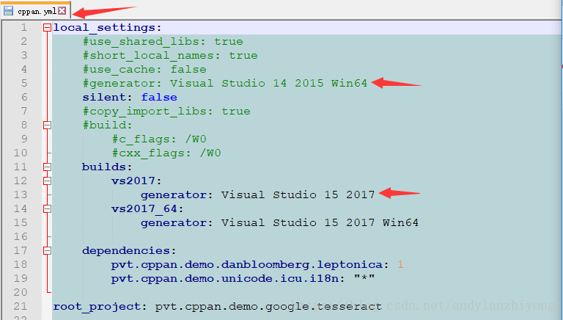Click 'pvt.cppan.demo.danbloomberg.leptonica' dependency

[x=246, y=265]
